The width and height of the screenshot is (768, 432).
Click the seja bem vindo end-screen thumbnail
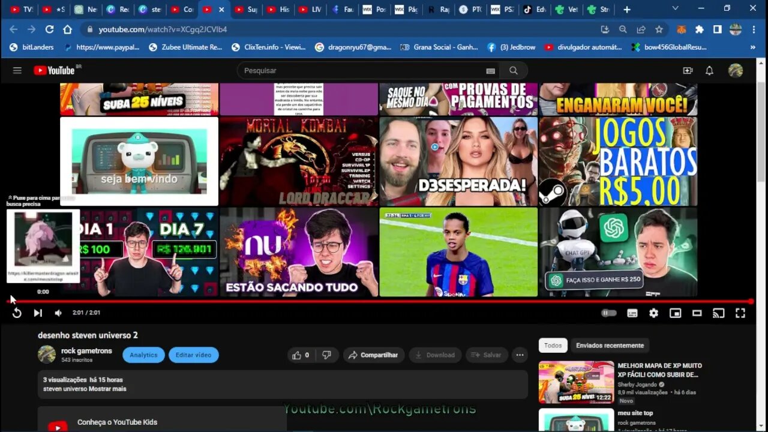(139, 161)
